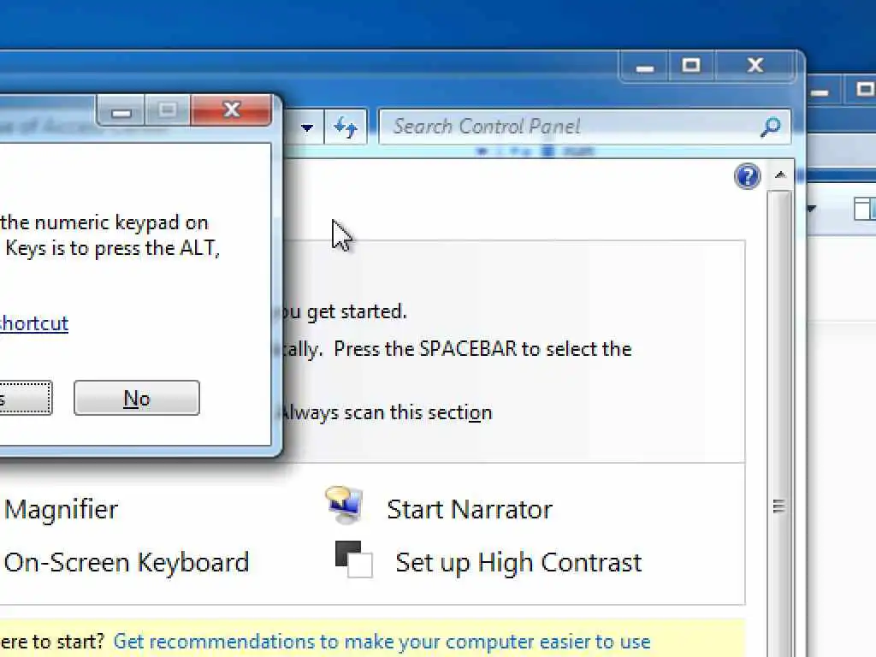Start the On-Screen Keyboard

(x=127, y=562)
